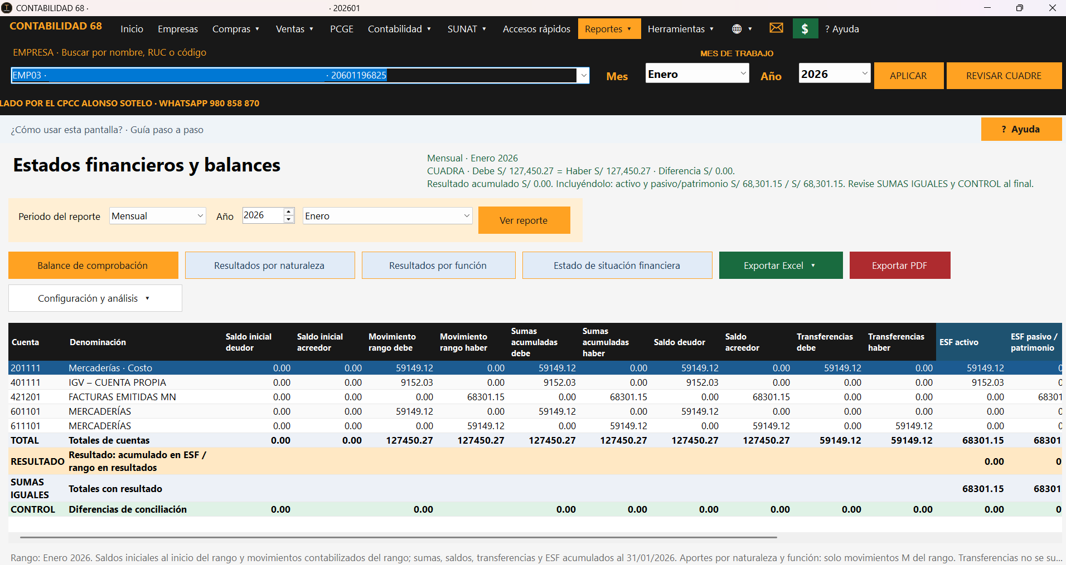Viewport: 1066px width, 565px height.
Task: Open the Año dropdown showing 2026
Action: [x=835, y=73]
